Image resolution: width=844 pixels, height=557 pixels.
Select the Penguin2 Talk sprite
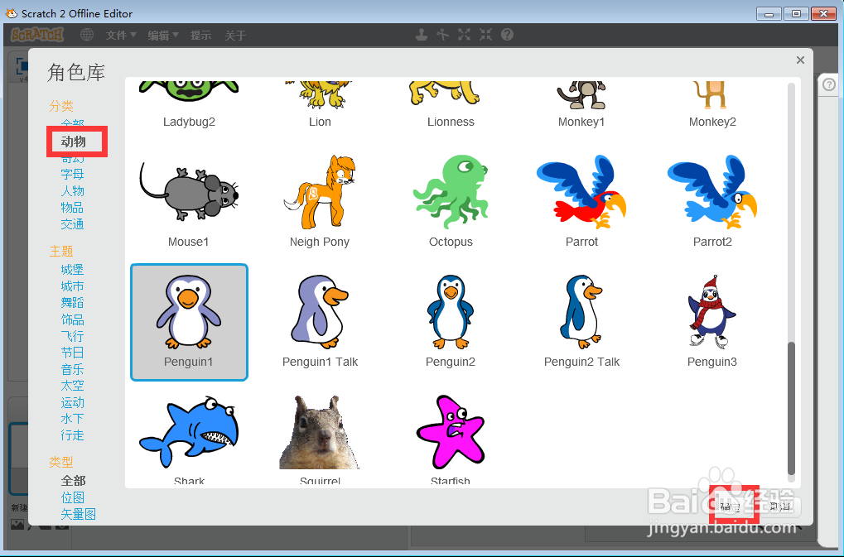pos(581,322)
